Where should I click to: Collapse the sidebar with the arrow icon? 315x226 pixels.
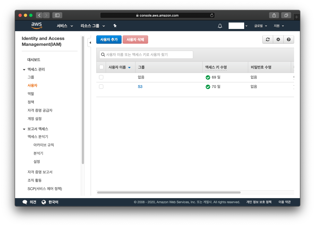(90, 42)
